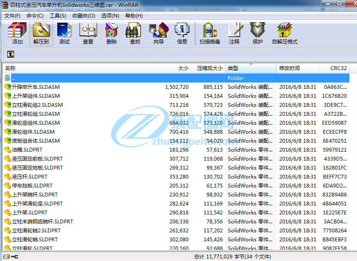Run the virus scan (扫描病毒) tool
The height and width of the screenshot is (261, 357).
pyautogui.click(x=210, y=33)
